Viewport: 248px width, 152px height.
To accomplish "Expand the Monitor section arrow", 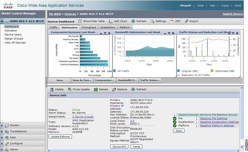I will 2,126.
